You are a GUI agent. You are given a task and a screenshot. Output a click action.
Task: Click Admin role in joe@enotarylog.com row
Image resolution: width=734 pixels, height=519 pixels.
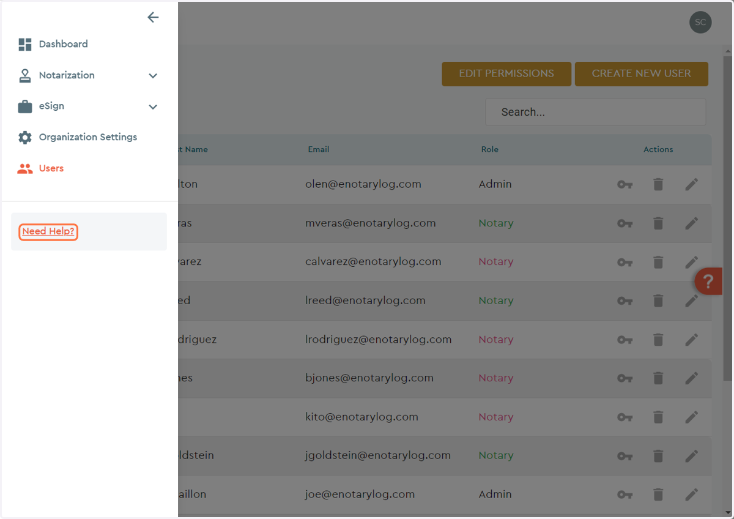coord(495,495)
